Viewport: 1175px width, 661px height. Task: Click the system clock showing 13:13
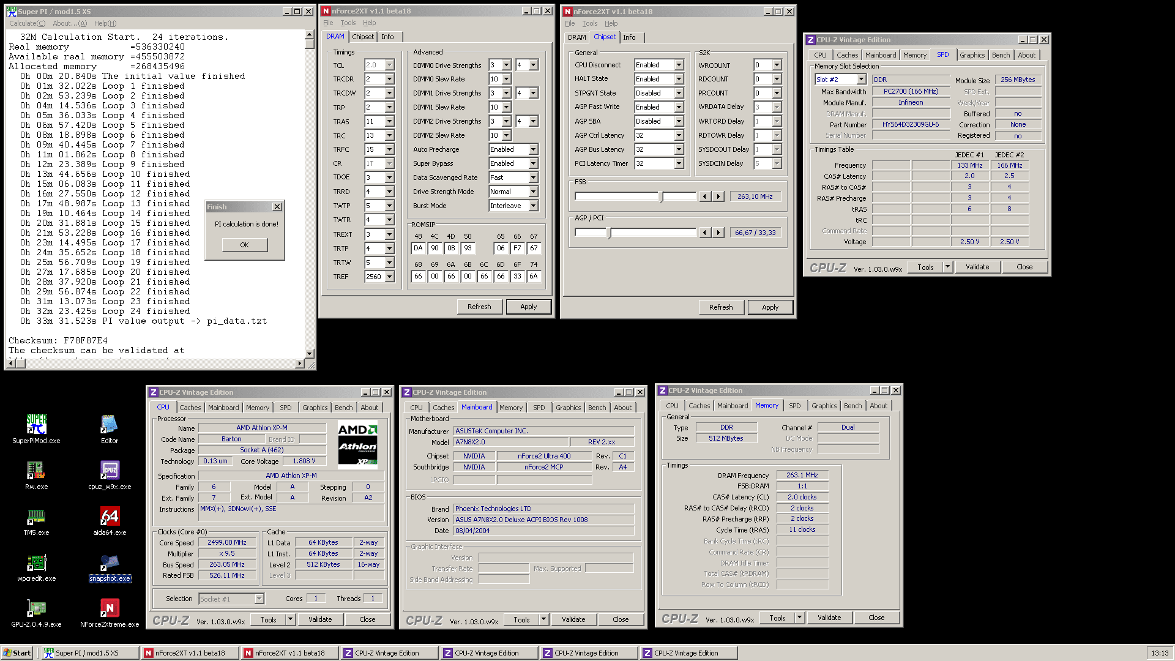click(1160, 653)
